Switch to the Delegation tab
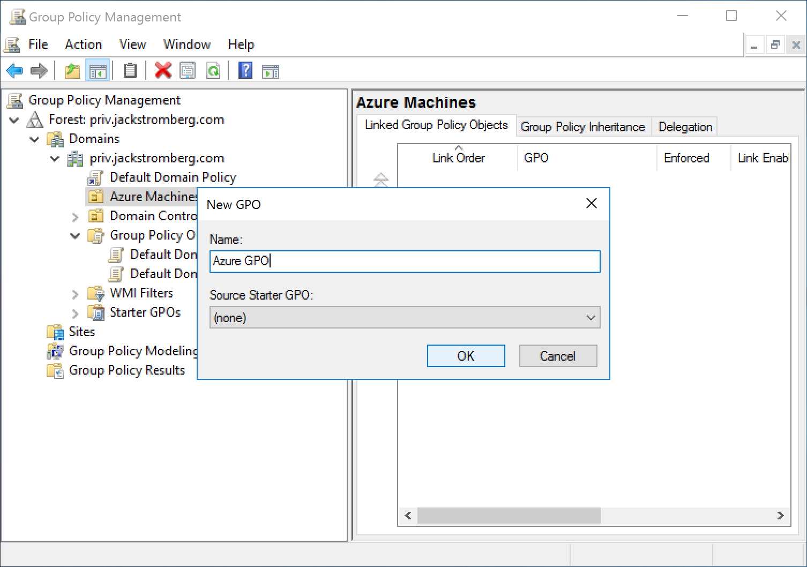807x567 pixels. click(x=685, y=127)
